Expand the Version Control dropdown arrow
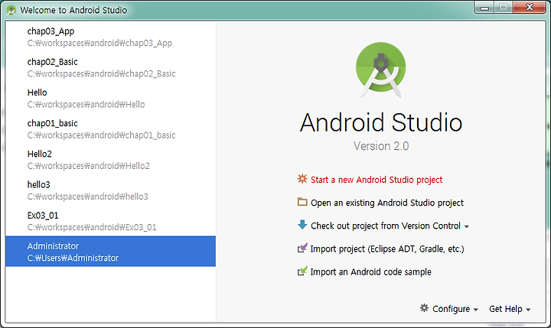This screenshot has height=328, width=551. 467,227
